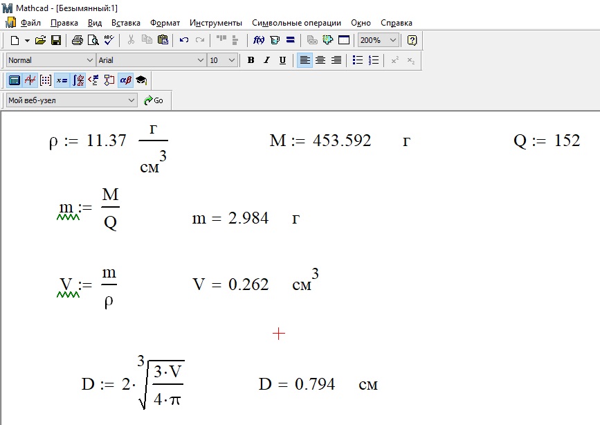Image resolution: width=600 pixels, height=425 pixels.
Task: Open the Graph toolbar palette
Action: pos(30,80)
